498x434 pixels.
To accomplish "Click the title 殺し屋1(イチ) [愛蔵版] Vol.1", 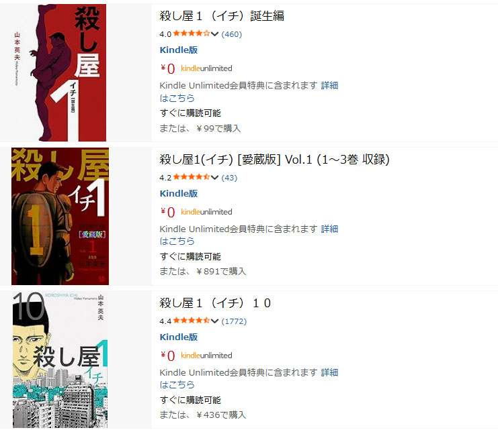I will pos(274,160).
